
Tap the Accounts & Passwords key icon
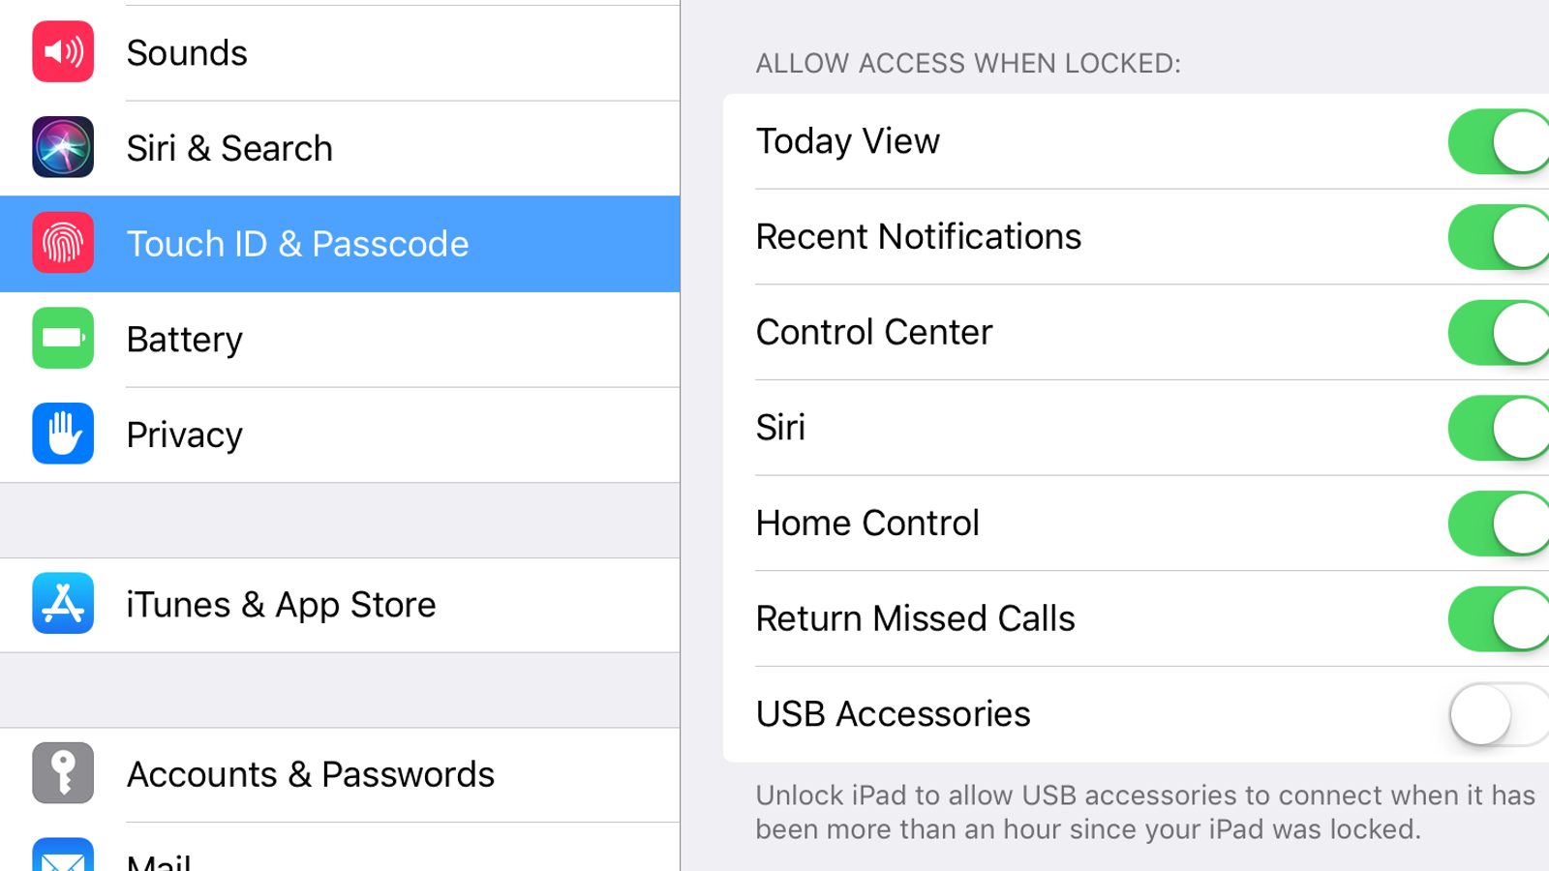coord(63,773)
